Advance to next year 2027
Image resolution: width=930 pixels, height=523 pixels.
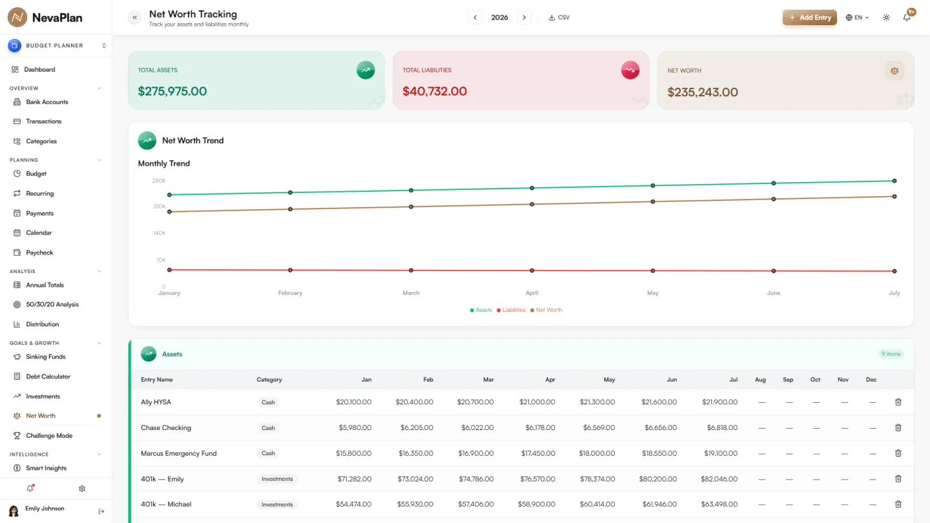pyautogui.click(x=524, y=17)
